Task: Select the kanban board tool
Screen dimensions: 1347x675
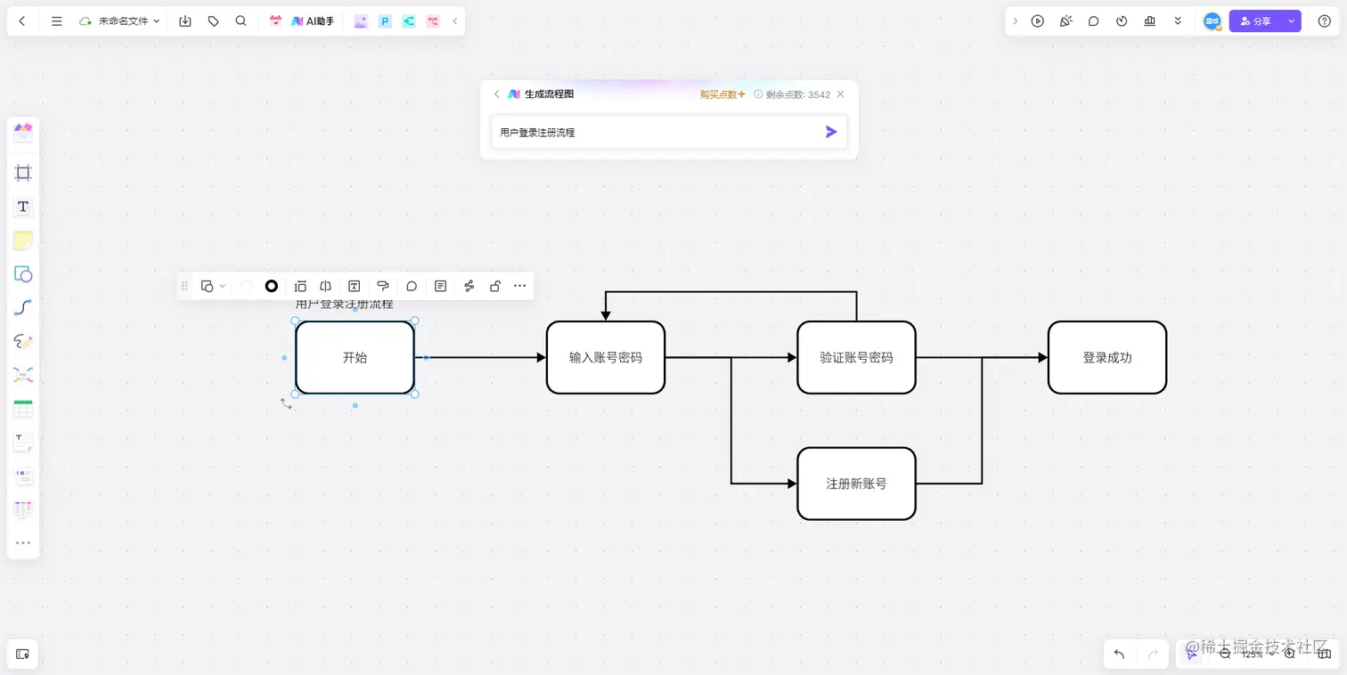Action: (23, 509)
